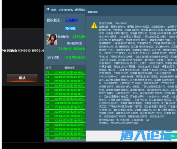Click the blue 正版授权 status text
Viewport: 177px width, 149px height.
point(72,20)
